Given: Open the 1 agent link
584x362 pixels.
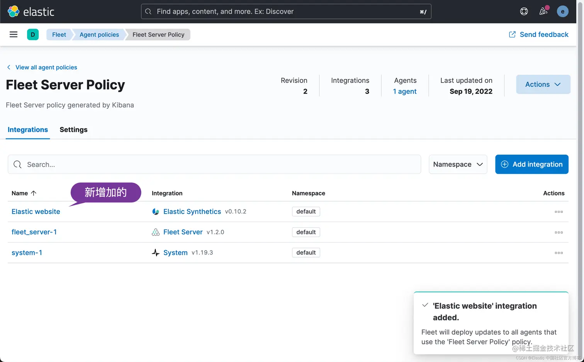Looking at the screenshot, I should 405,91.
